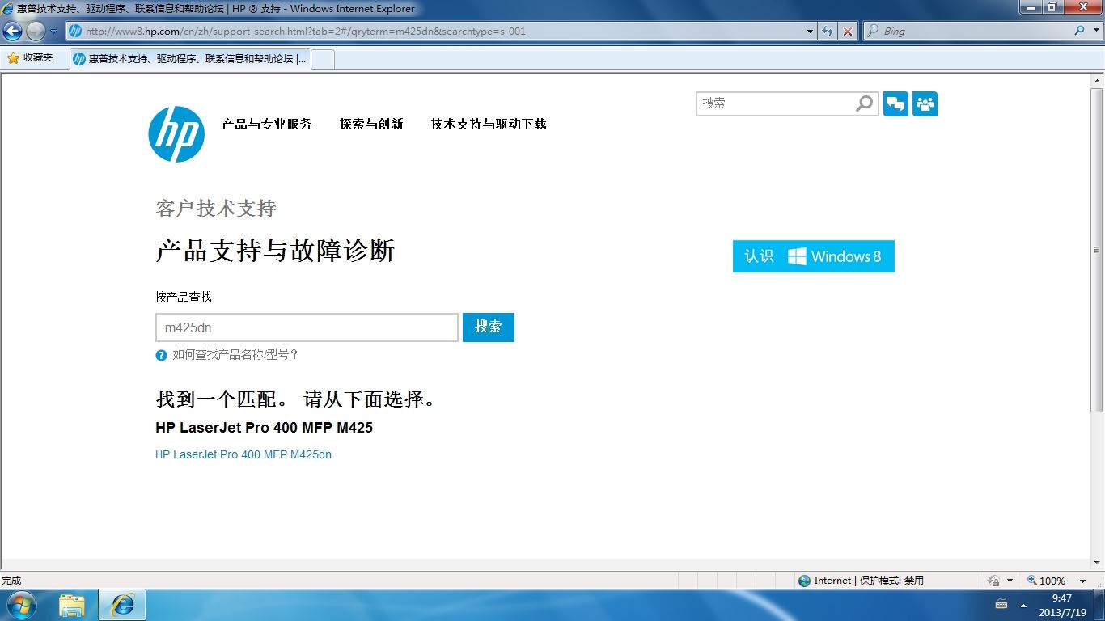Viewport: 1105px width, 621px height.
Task: Open Windows Explorer from the taskbar
Action: pyautogui.click(x=72, y=605)
